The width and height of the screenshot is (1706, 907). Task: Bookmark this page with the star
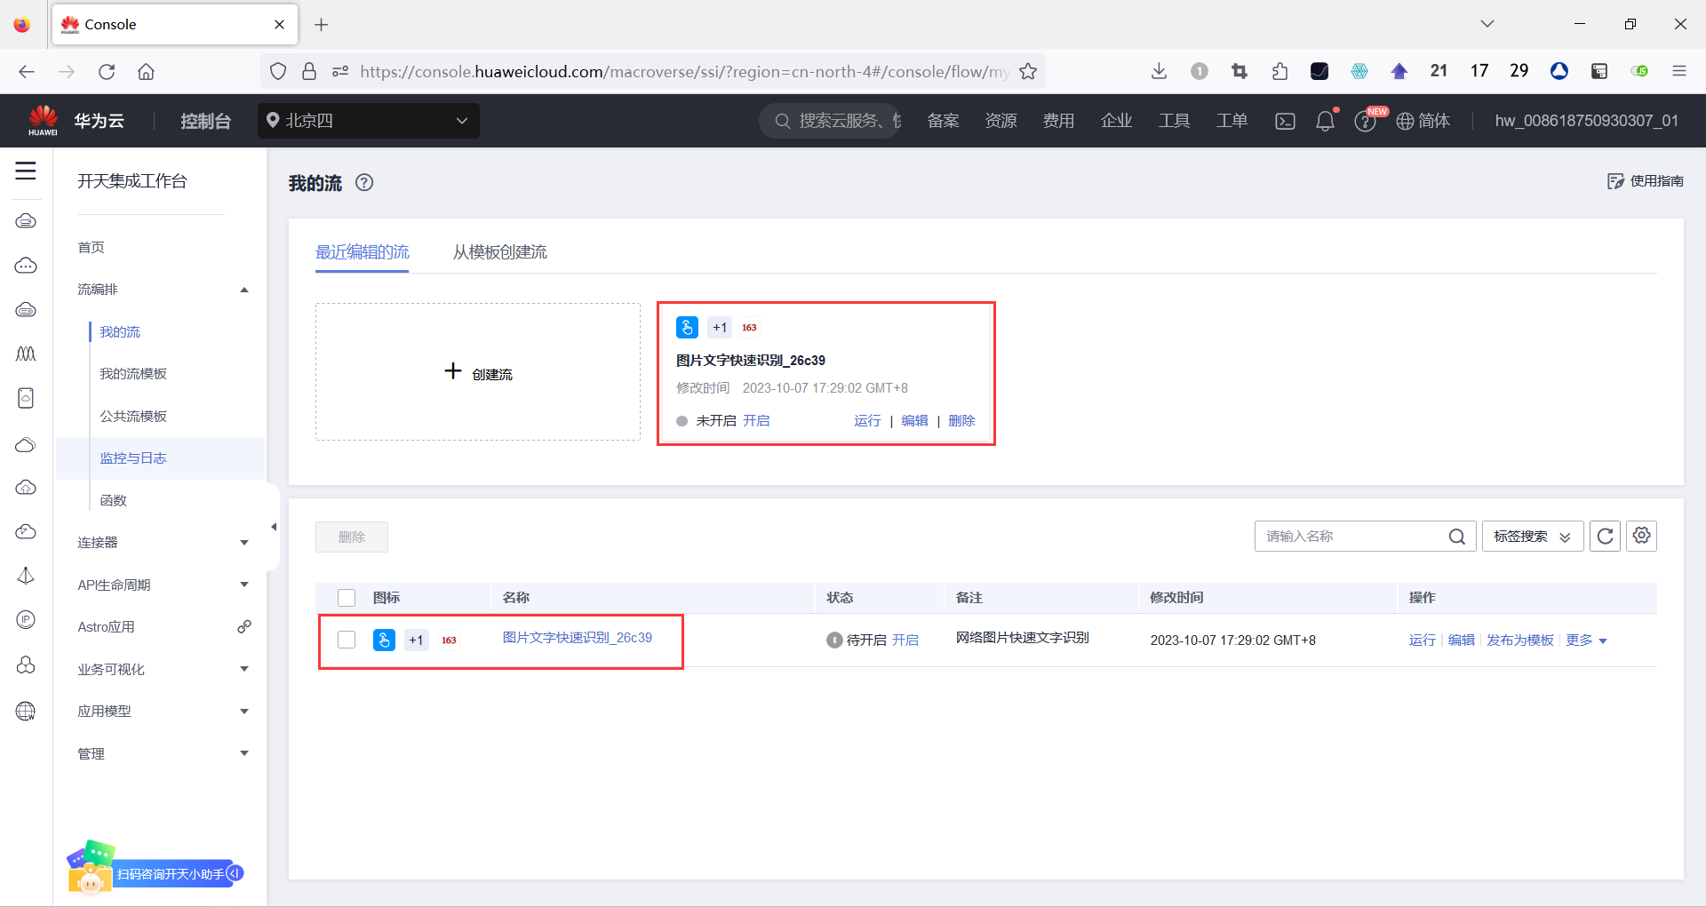[x=1028, y=72]
